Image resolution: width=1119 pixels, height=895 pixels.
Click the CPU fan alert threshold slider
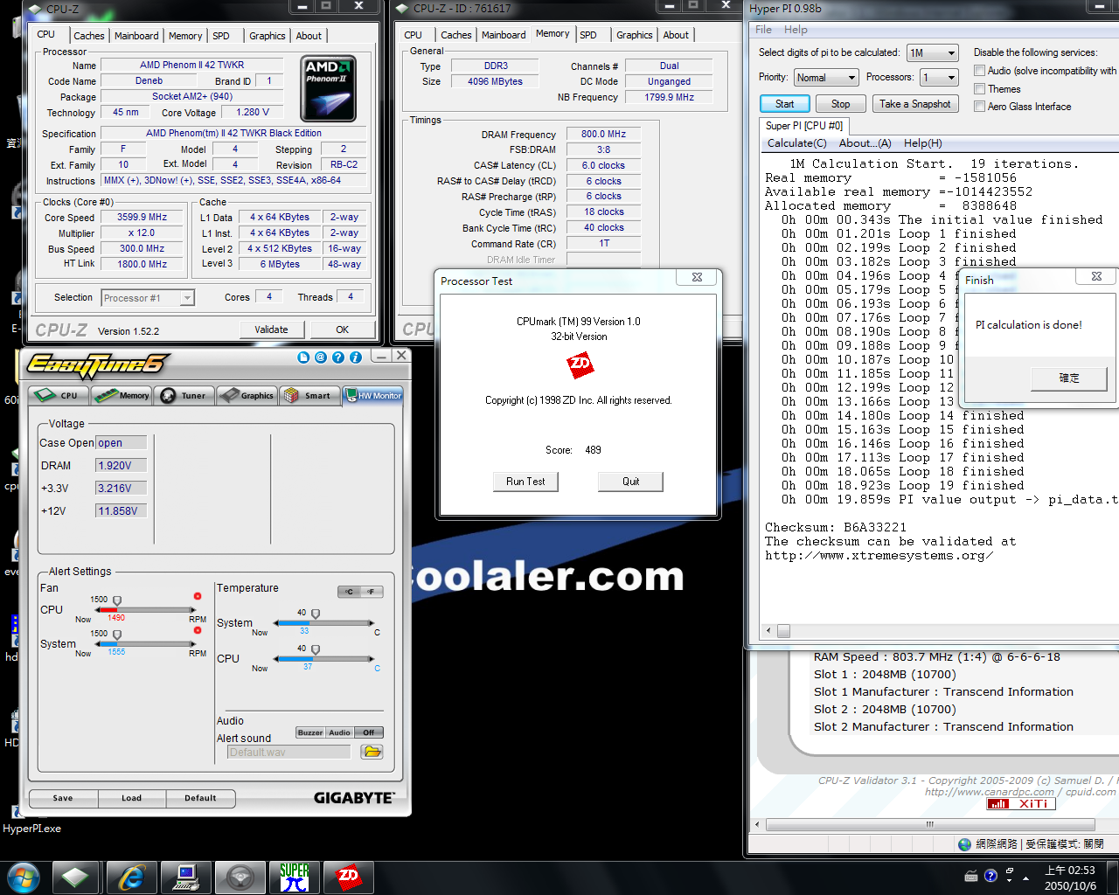[117, 600]
